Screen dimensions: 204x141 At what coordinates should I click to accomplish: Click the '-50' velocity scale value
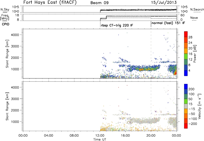[x=192, y=114]
